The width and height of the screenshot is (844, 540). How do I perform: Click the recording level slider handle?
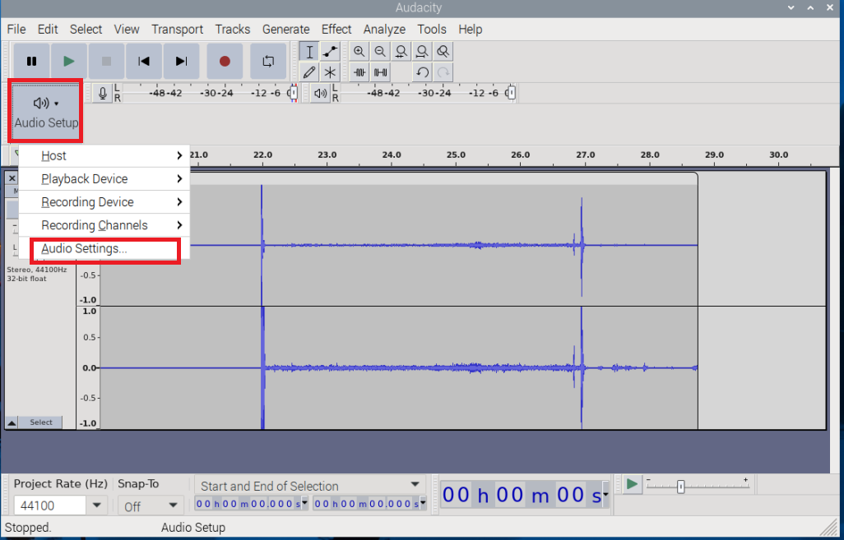[293, 93]
